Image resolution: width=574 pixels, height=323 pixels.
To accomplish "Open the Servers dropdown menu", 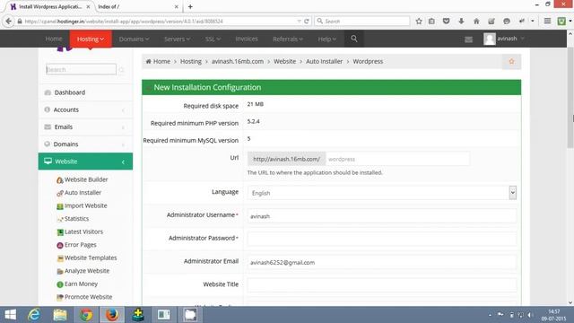I will click(178, 39).
